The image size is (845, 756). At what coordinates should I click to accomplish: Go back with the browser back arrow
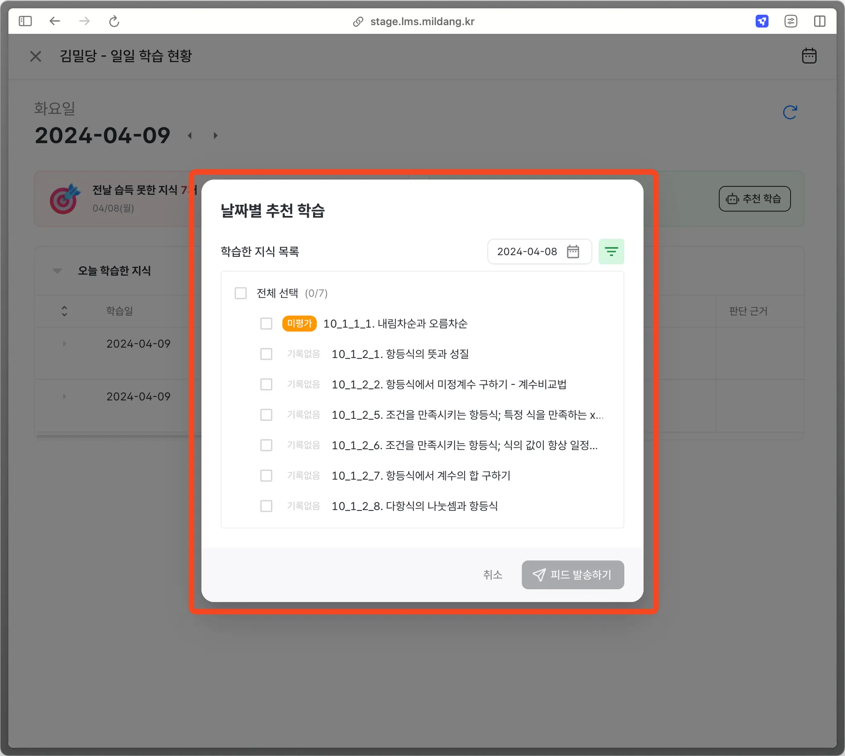55,21
